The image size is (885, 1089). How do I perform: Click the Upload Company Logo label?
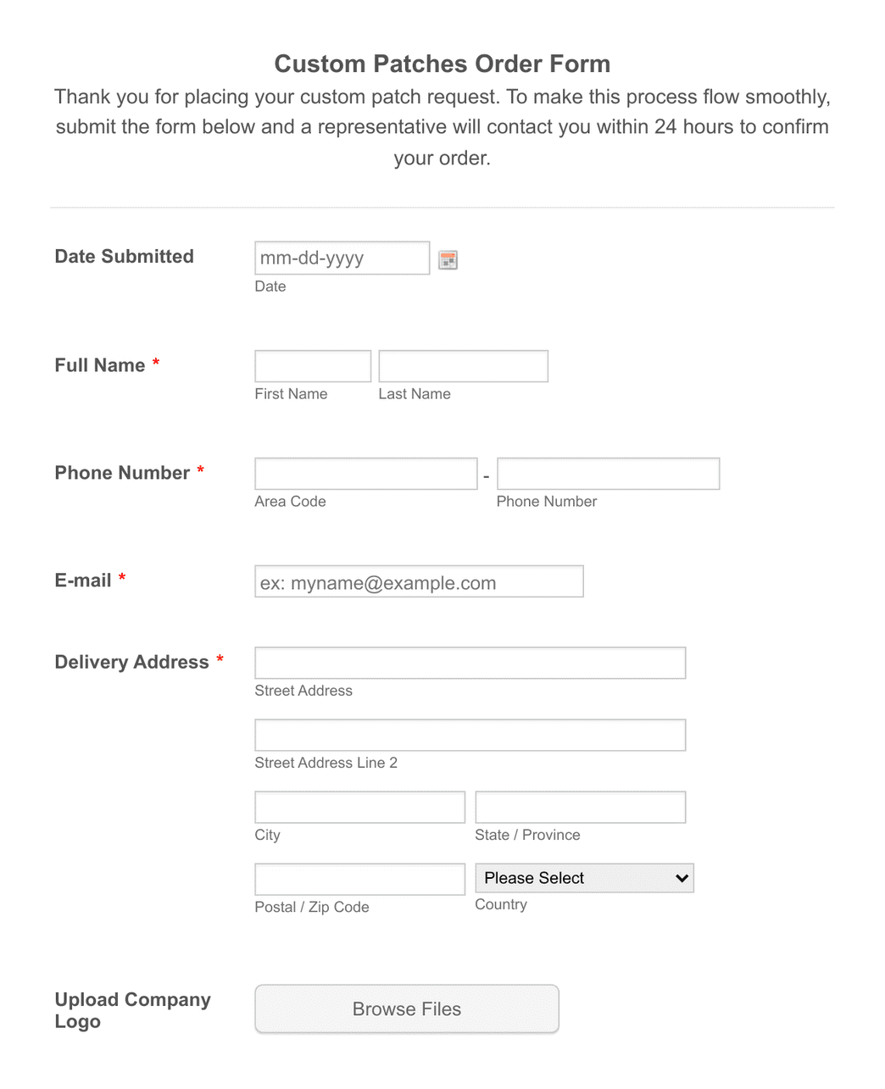pyautogui.click(x=132, y=1010)
